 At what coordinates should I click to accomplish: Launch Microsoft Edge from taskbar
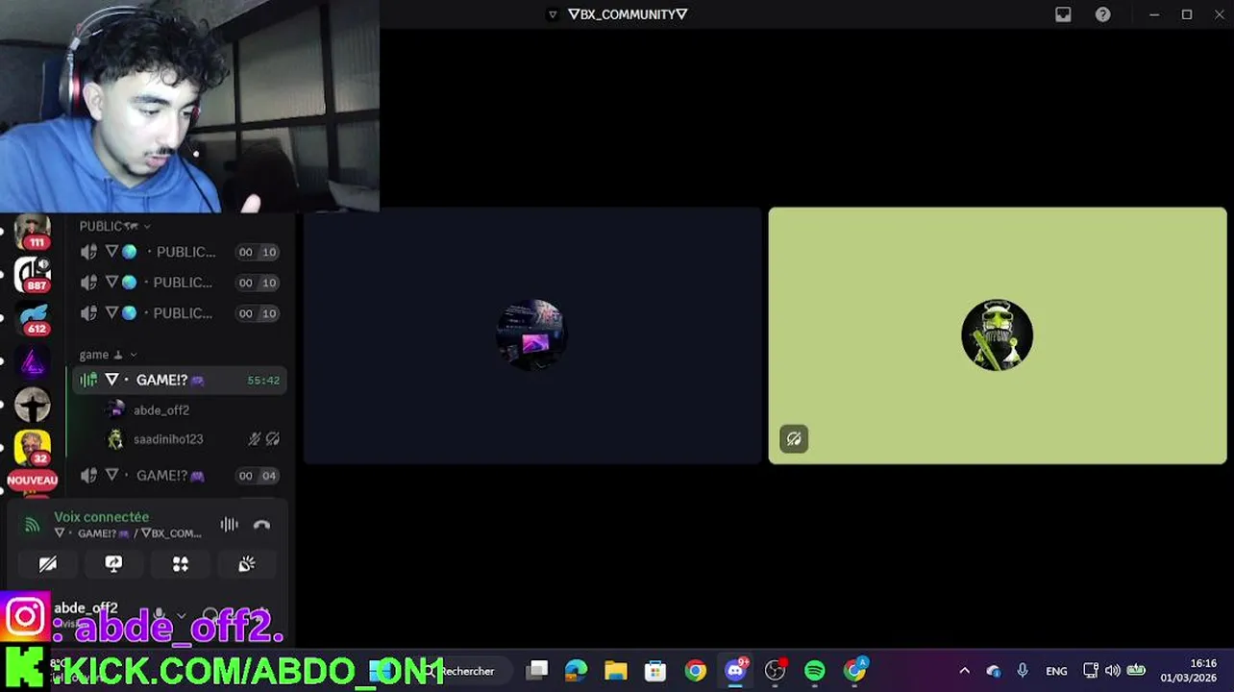pos(577,671)
